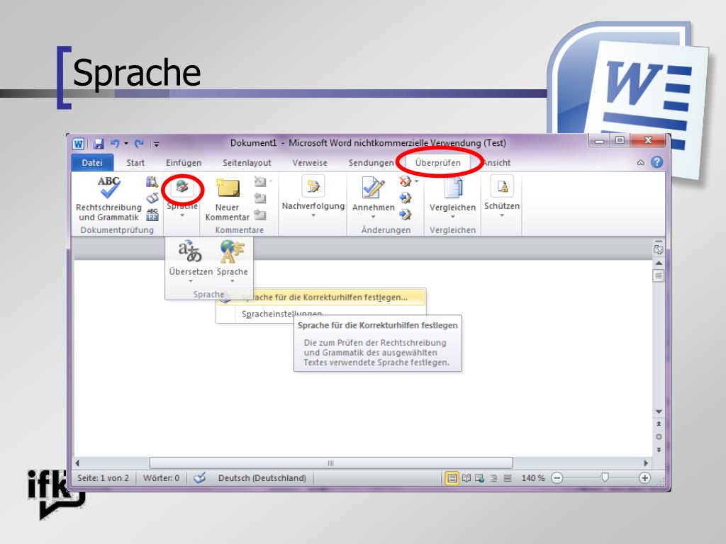Open the Datei tab
Screen dimensions: 726x544
[x=92, y=163]
